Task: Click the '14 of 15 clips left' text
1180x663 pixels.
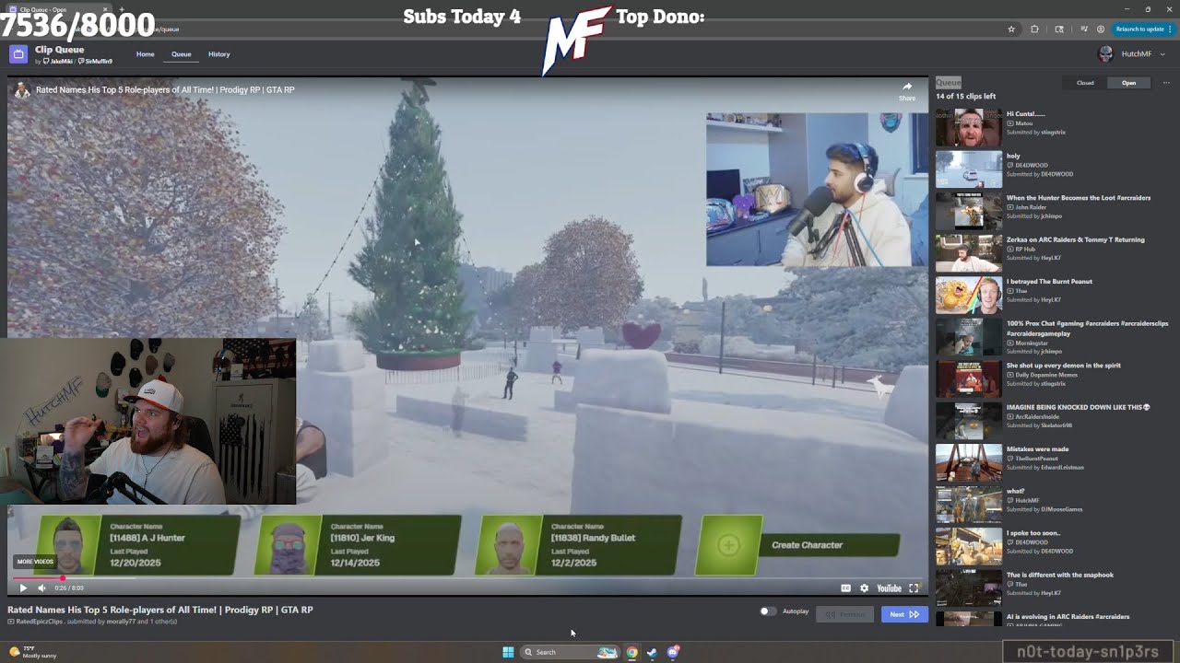Action: click(x=965, y=97)
